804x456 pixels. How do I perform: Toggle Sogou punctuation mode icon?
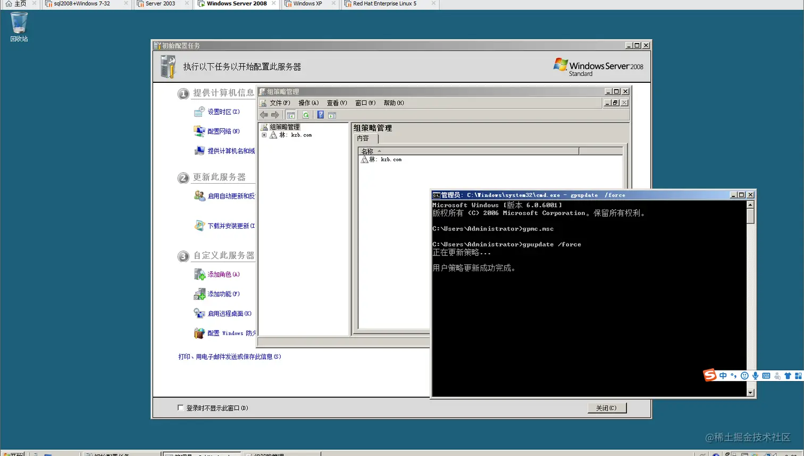734,376
